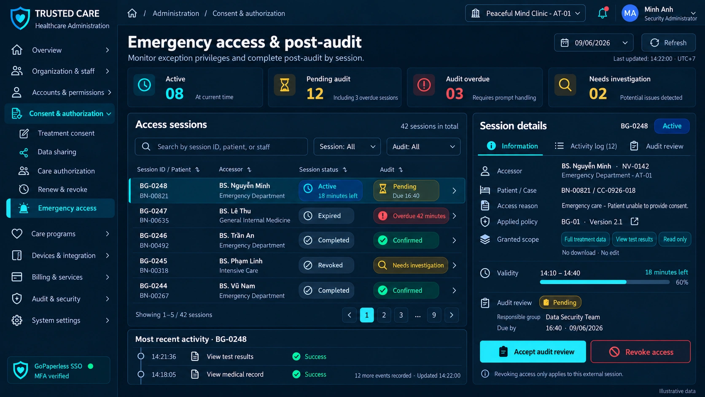This screenshot has height=397, width=705.
Task: Click the Pending audit hourglass icon
Action: click(285, 85)
